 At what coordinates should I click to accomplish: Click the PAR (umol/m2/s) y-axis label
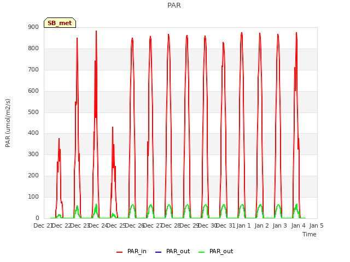(x=8, y=123)
